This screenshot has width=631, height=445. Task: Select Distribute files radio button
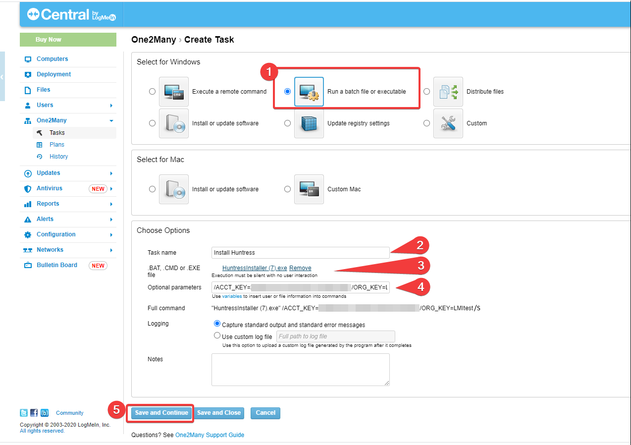(426, 92)
